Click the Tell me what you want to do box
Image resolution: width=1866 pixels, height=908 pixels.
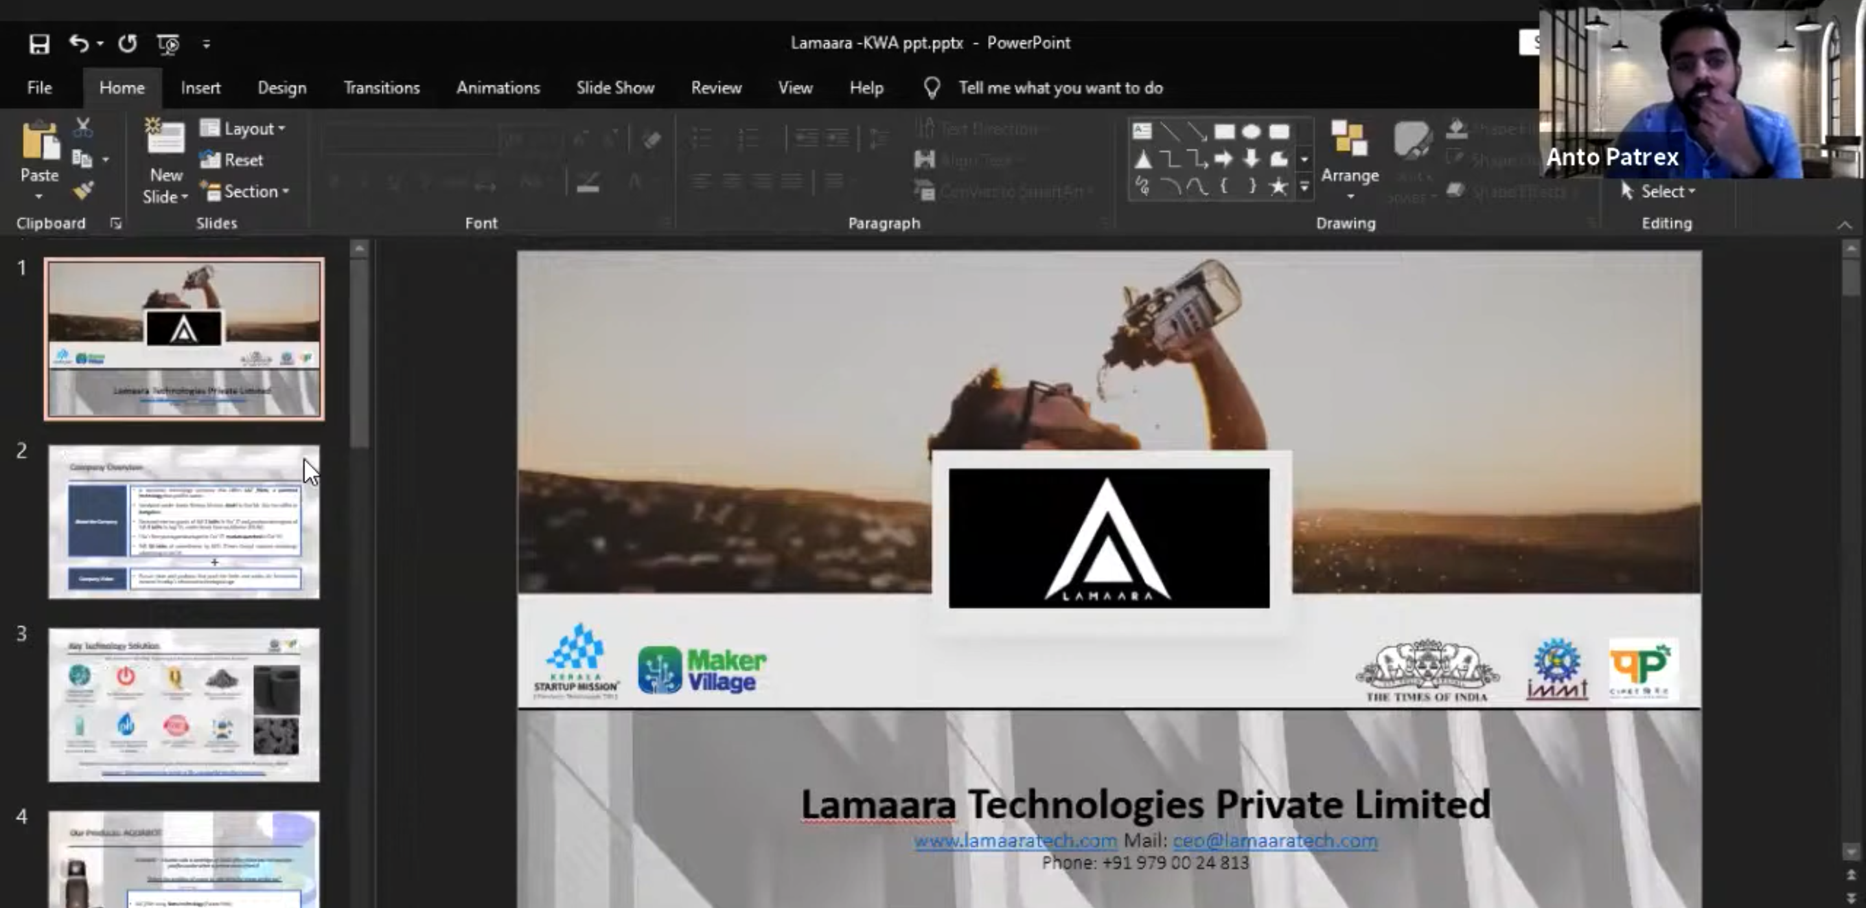click(1061, 87)
